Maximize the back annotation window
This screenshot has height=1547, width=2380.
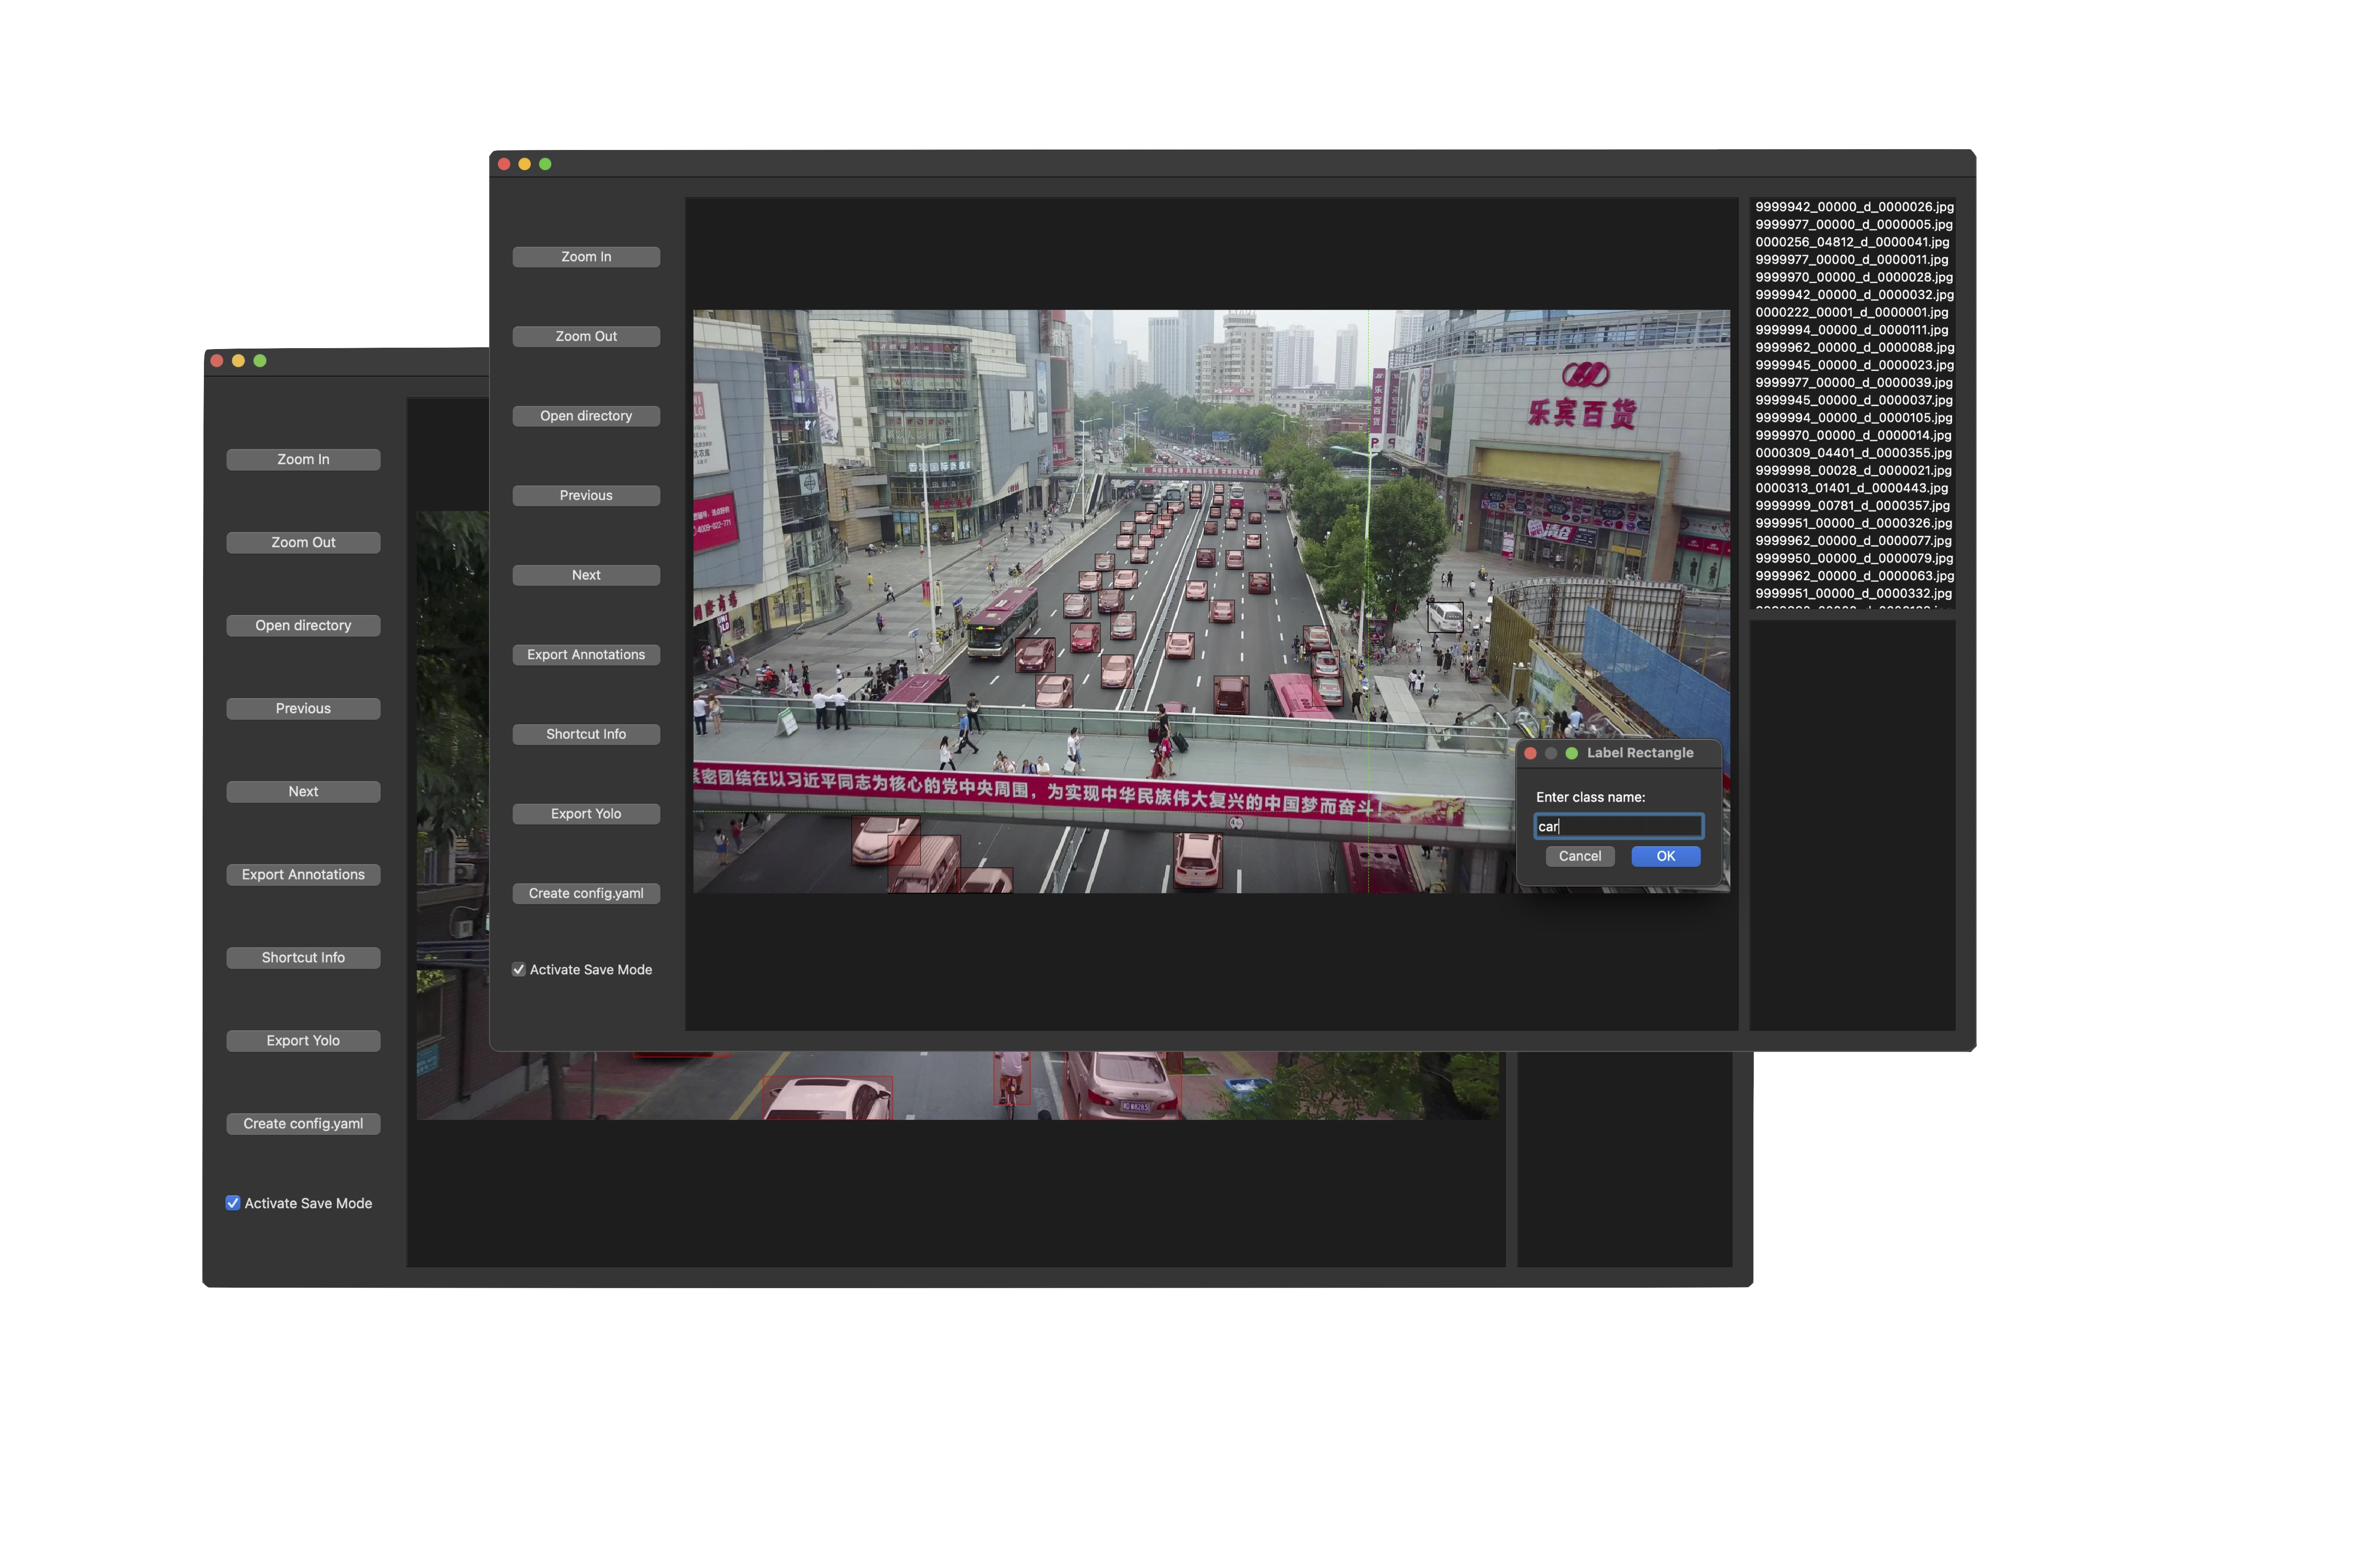pyautogui.click(x=260, y=361)
